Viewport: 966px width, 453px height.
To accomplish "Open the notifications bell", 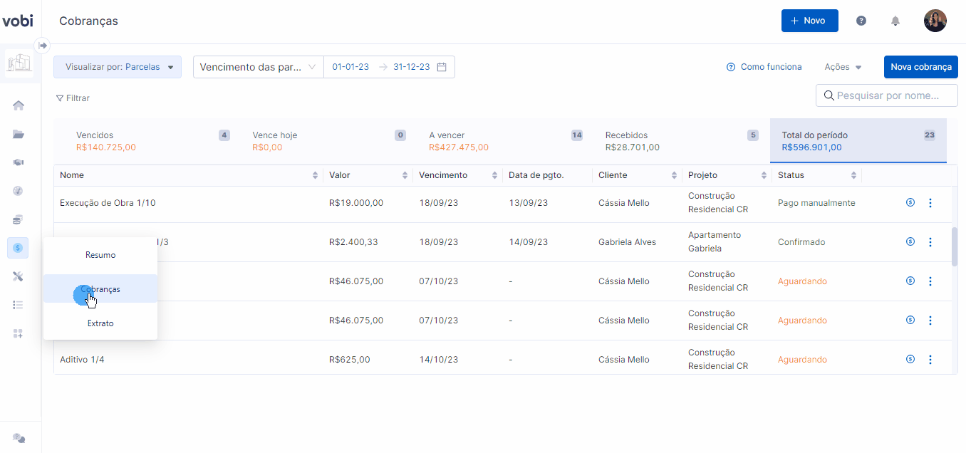I will pyautogui.click(x=895, y=21).
